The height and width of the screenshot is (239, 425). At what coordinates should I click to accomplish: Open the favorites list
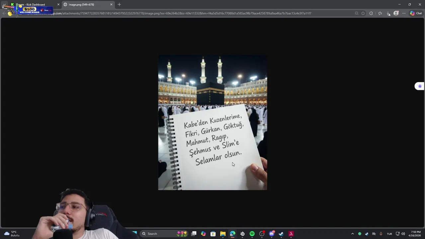[x=380, y=13]
